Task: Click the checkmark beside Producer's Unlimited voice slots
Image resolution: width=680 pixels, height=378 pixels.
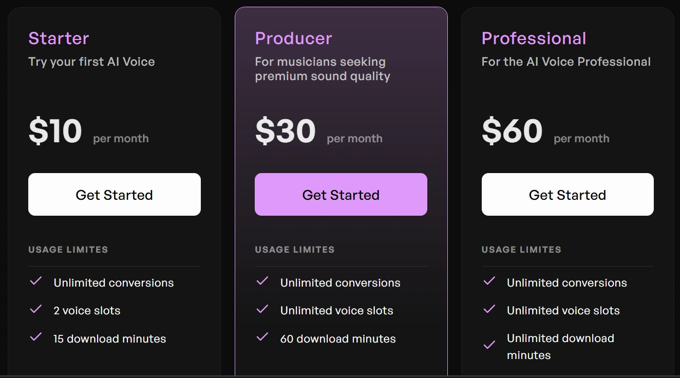Action: pos(262,309)
